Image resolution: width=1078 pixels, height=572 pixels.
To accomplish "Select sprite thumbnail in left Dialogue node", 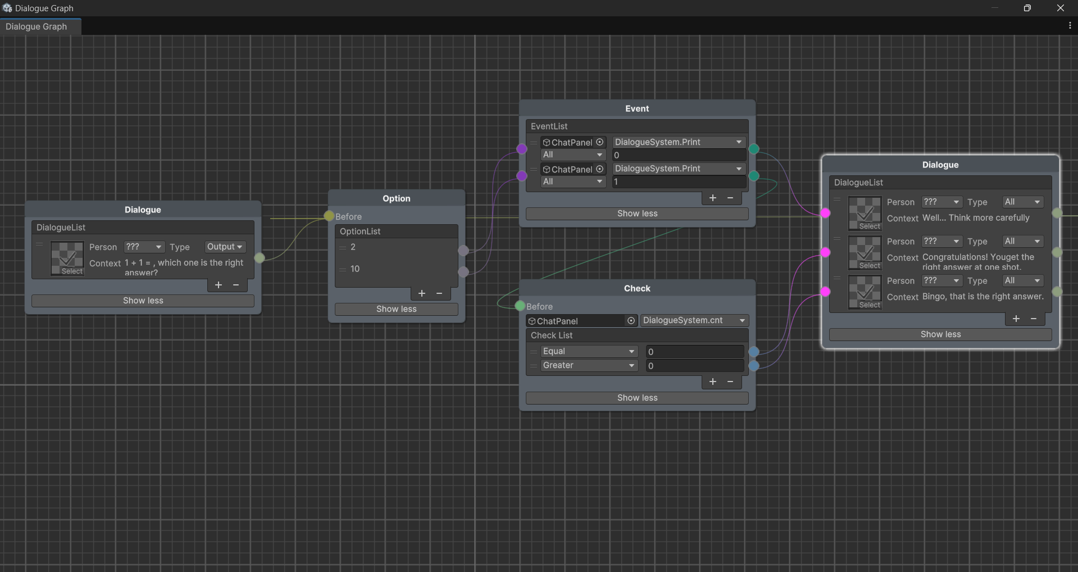I will (x=67, y=258).
